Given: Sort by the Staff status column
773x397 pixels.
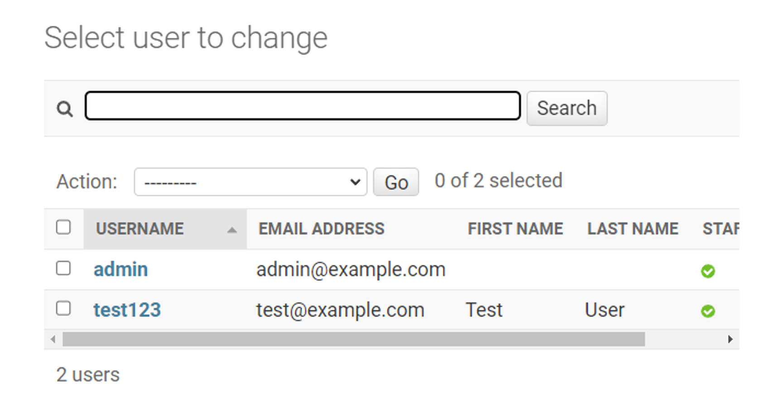Looking at the screenshot, I should 720,229.
